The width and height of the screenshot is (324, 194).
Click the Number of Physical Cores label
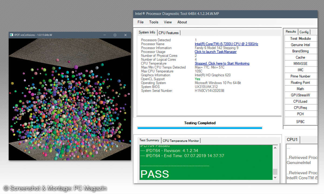[159, 56]
